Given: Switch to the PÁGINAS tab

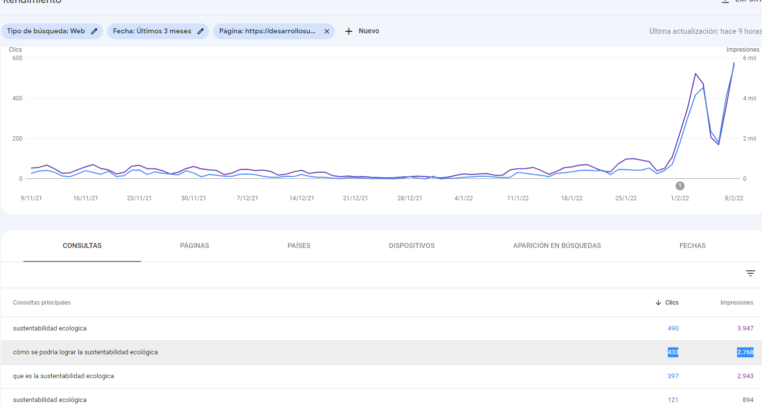Looking at the screenshot, I should pos(194,245).
